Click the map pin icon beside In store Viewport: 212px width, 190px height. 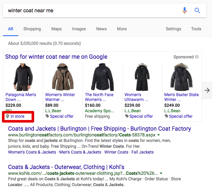(8, 116)
